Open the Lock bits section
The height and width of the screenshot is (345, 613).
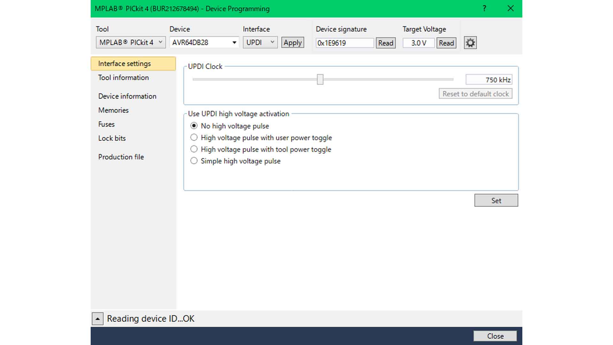point(112,138)
